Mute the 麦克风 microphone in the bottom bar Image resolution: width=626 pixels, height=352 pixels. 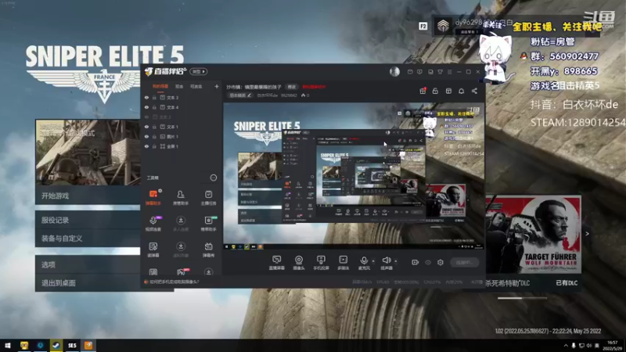click(x=364, y=263)
